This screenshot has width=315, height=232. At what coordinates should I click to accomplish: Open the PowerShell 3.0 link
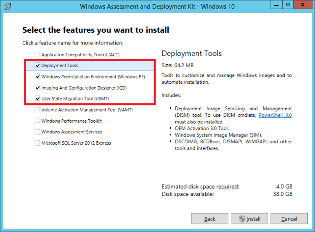(x=275, y=115)
